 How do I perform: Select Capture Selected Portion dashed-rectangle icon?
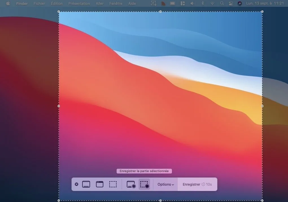(x=113, y=184)
